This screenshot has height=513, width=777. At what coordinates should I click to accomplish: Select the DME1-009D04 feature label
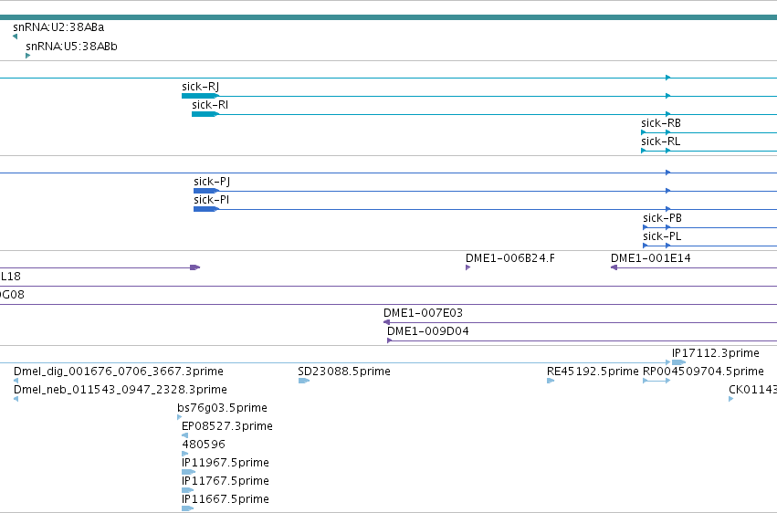[427, 331]
